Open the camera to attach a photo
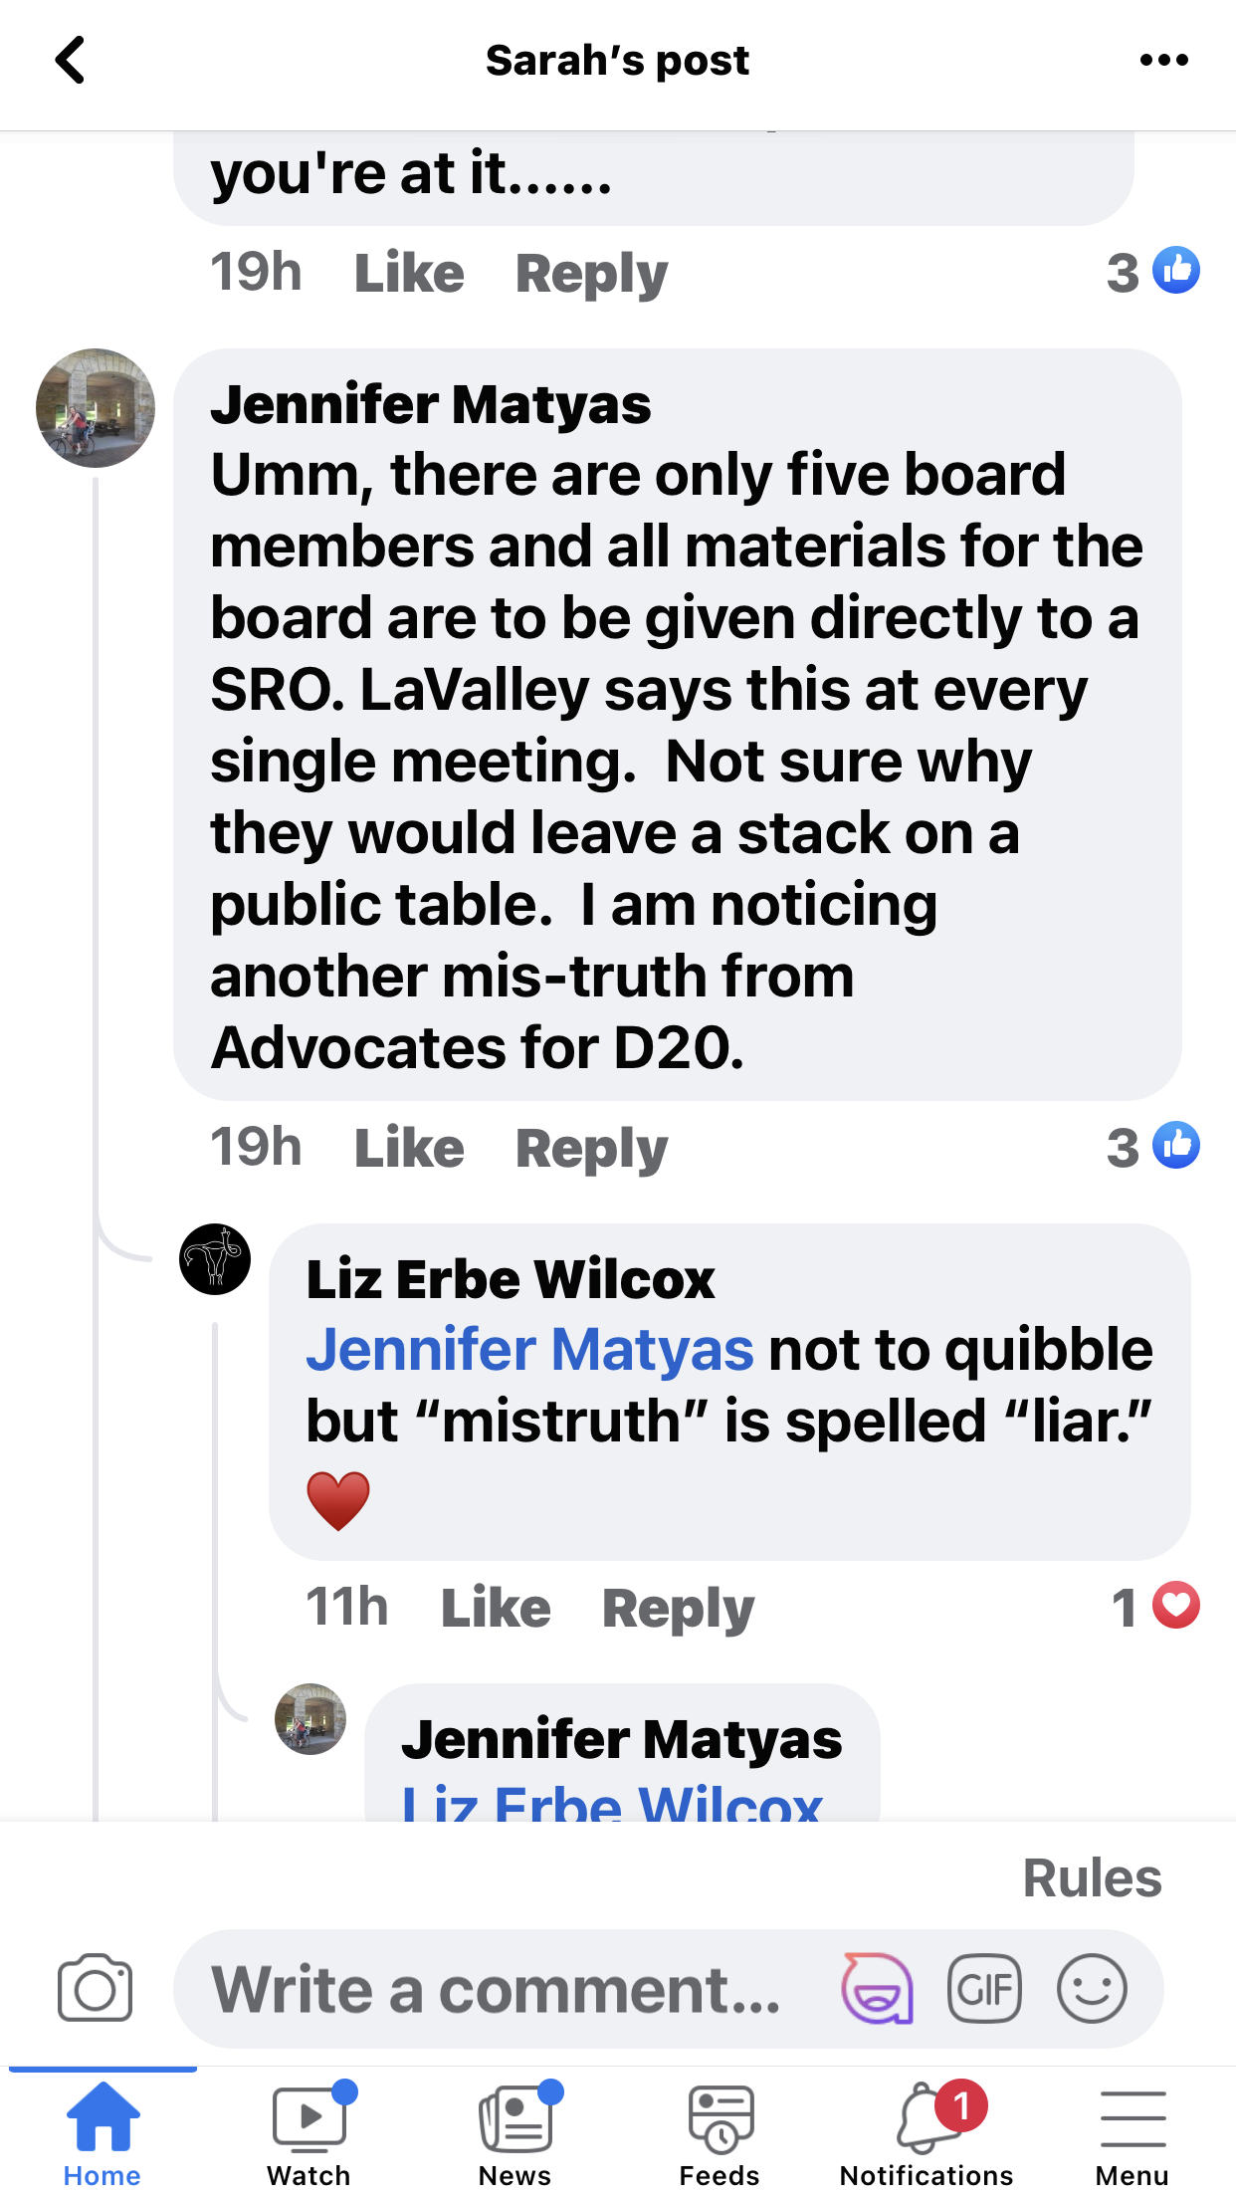This screenshot has height=2198, width=1236. [x=95, y=1989]
